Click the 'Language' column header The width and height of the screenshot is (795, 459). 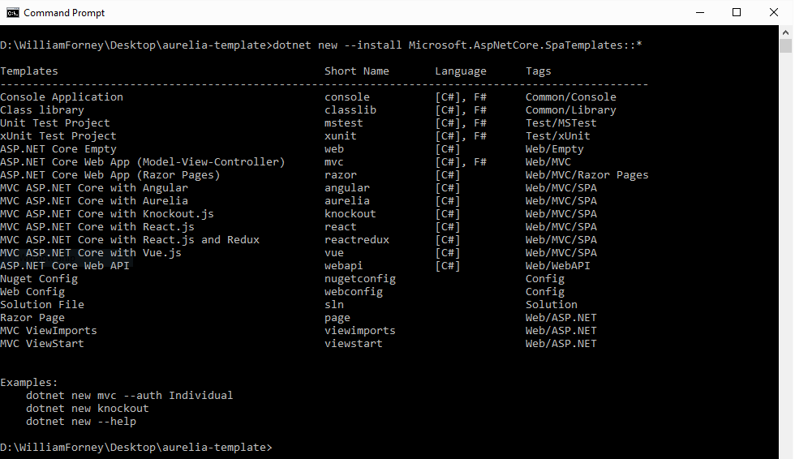pyautogui.click(x=461, y=71)
